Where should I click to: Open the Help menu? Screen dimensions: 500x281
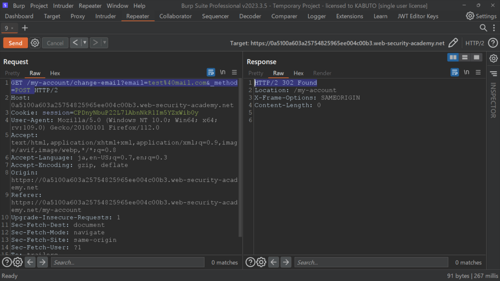tap(139, 6)
